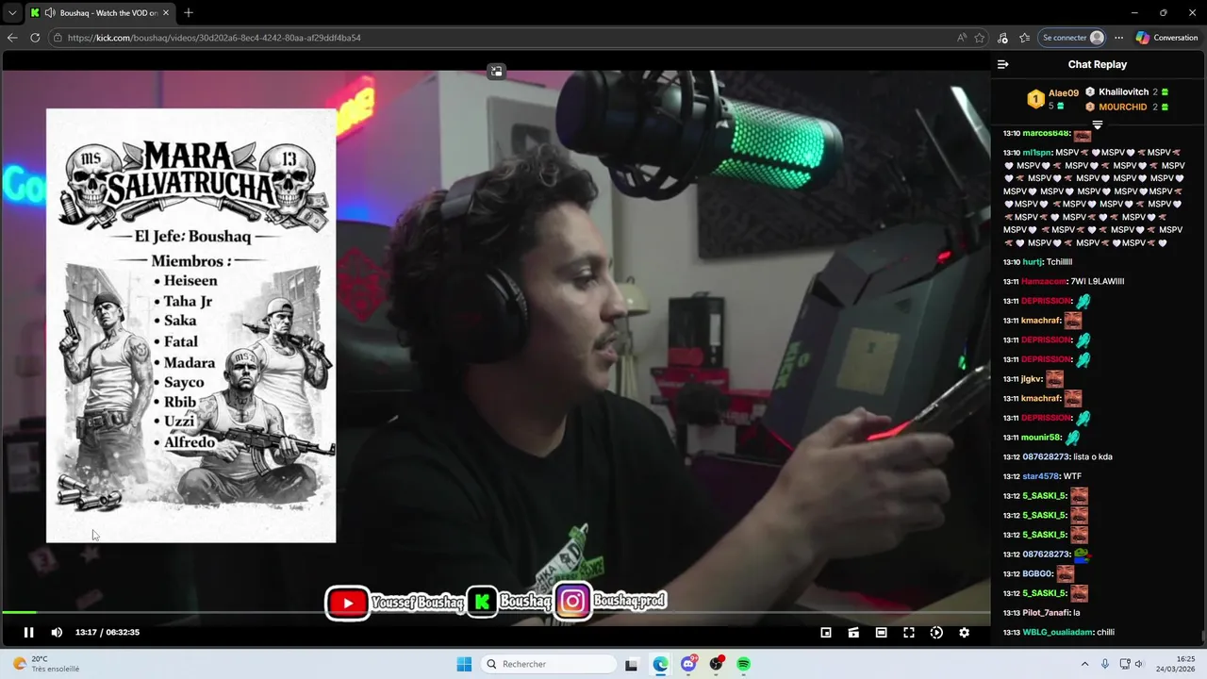Mute the video player volume

coord(57,633)
